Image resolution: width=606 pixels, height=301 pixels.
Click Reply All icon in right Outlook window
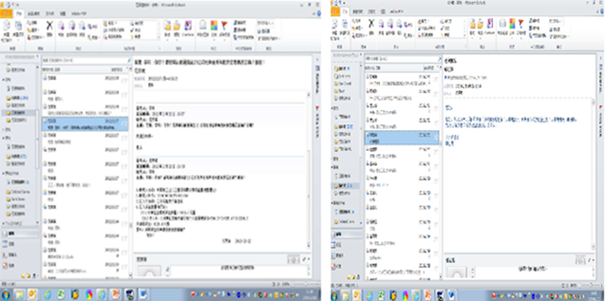click(391, 25)
